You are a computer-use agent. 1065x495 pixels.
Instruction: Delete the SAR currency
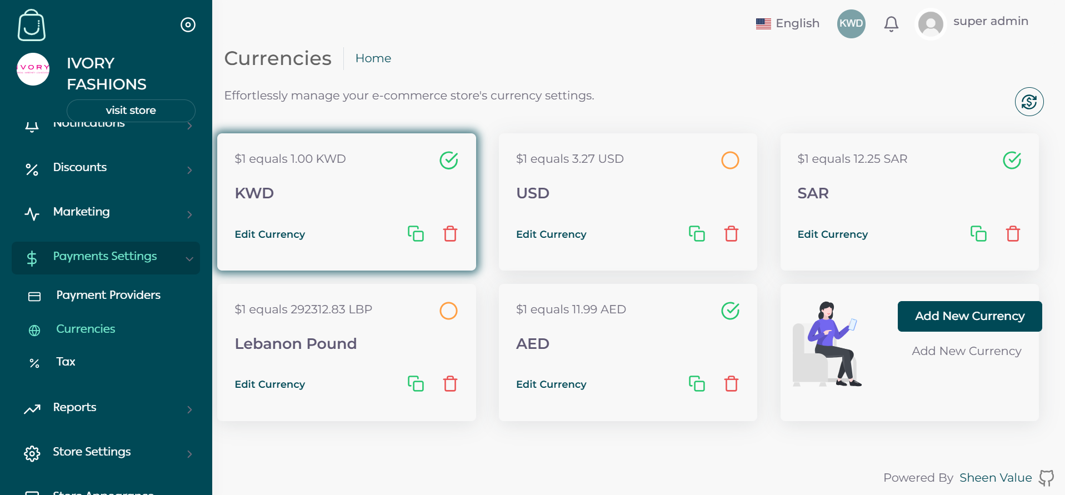(x=1013, y=234)
